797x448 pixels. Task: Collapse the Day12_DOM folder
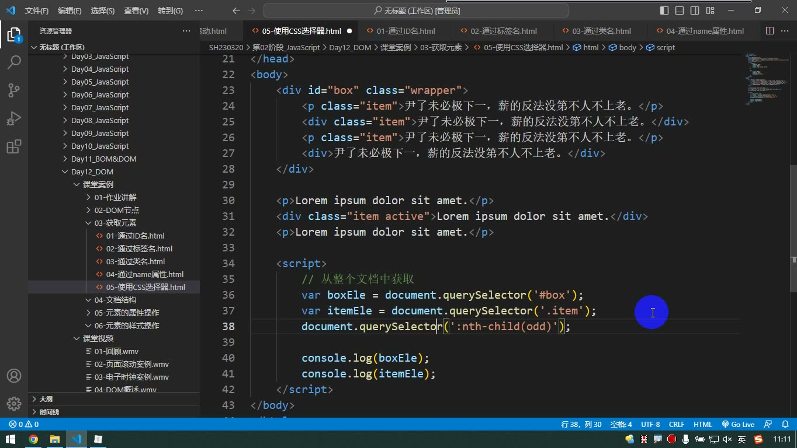point(92,171)
